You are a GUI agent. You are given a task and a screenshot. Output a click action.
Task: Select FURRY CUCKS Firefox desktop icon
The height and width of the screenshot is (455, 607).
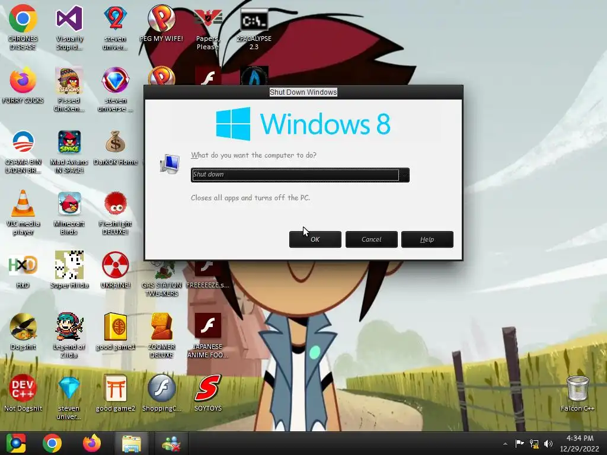pos(23,85)
